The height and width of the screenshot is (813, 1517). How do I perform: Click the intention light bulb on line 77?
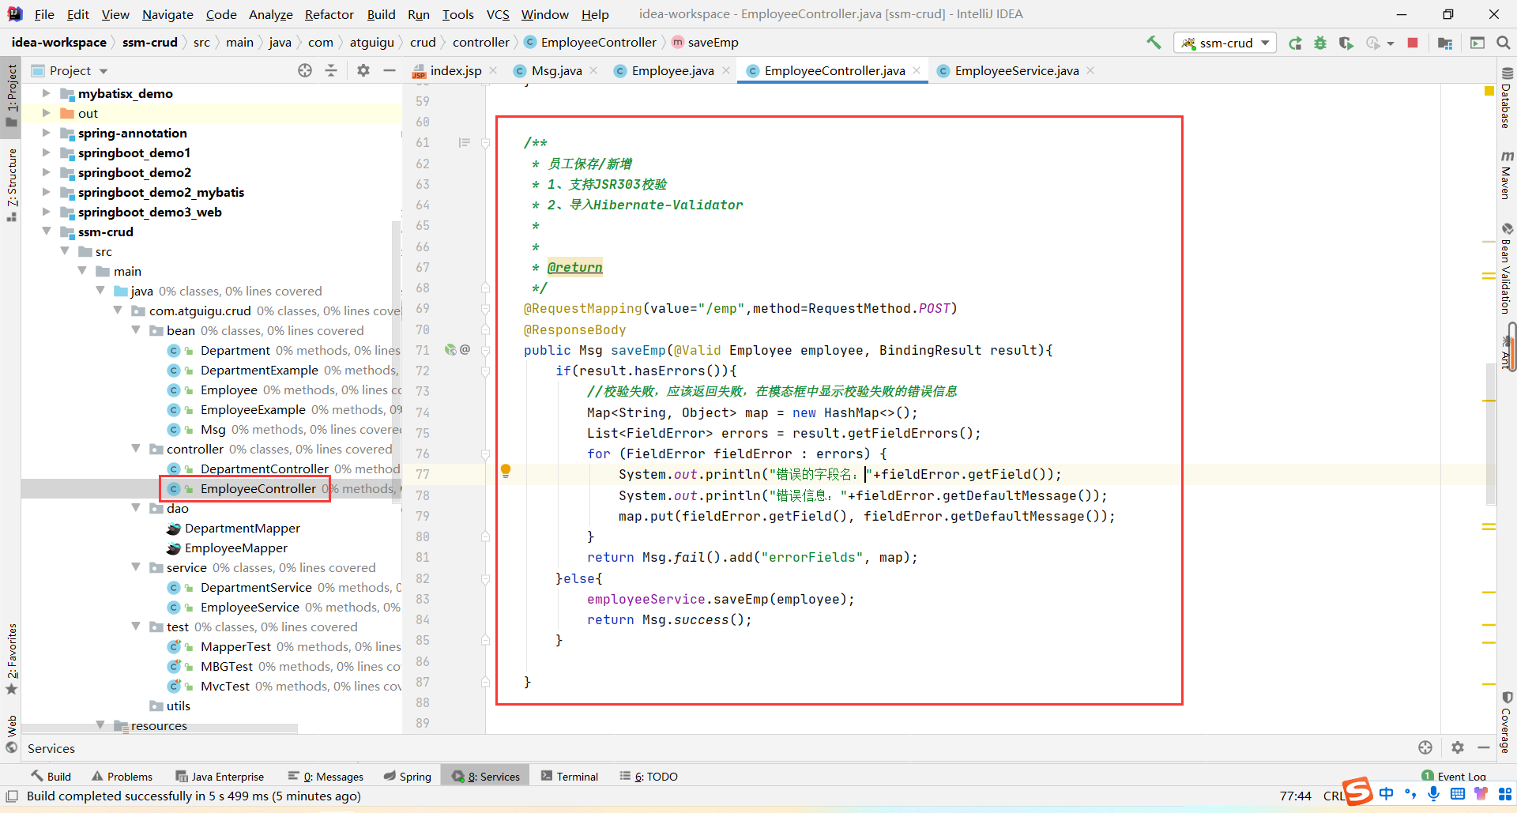[506, 472]
